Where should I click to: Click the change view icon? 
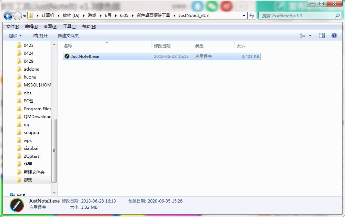pyautogui.click(x=303, y=35)
